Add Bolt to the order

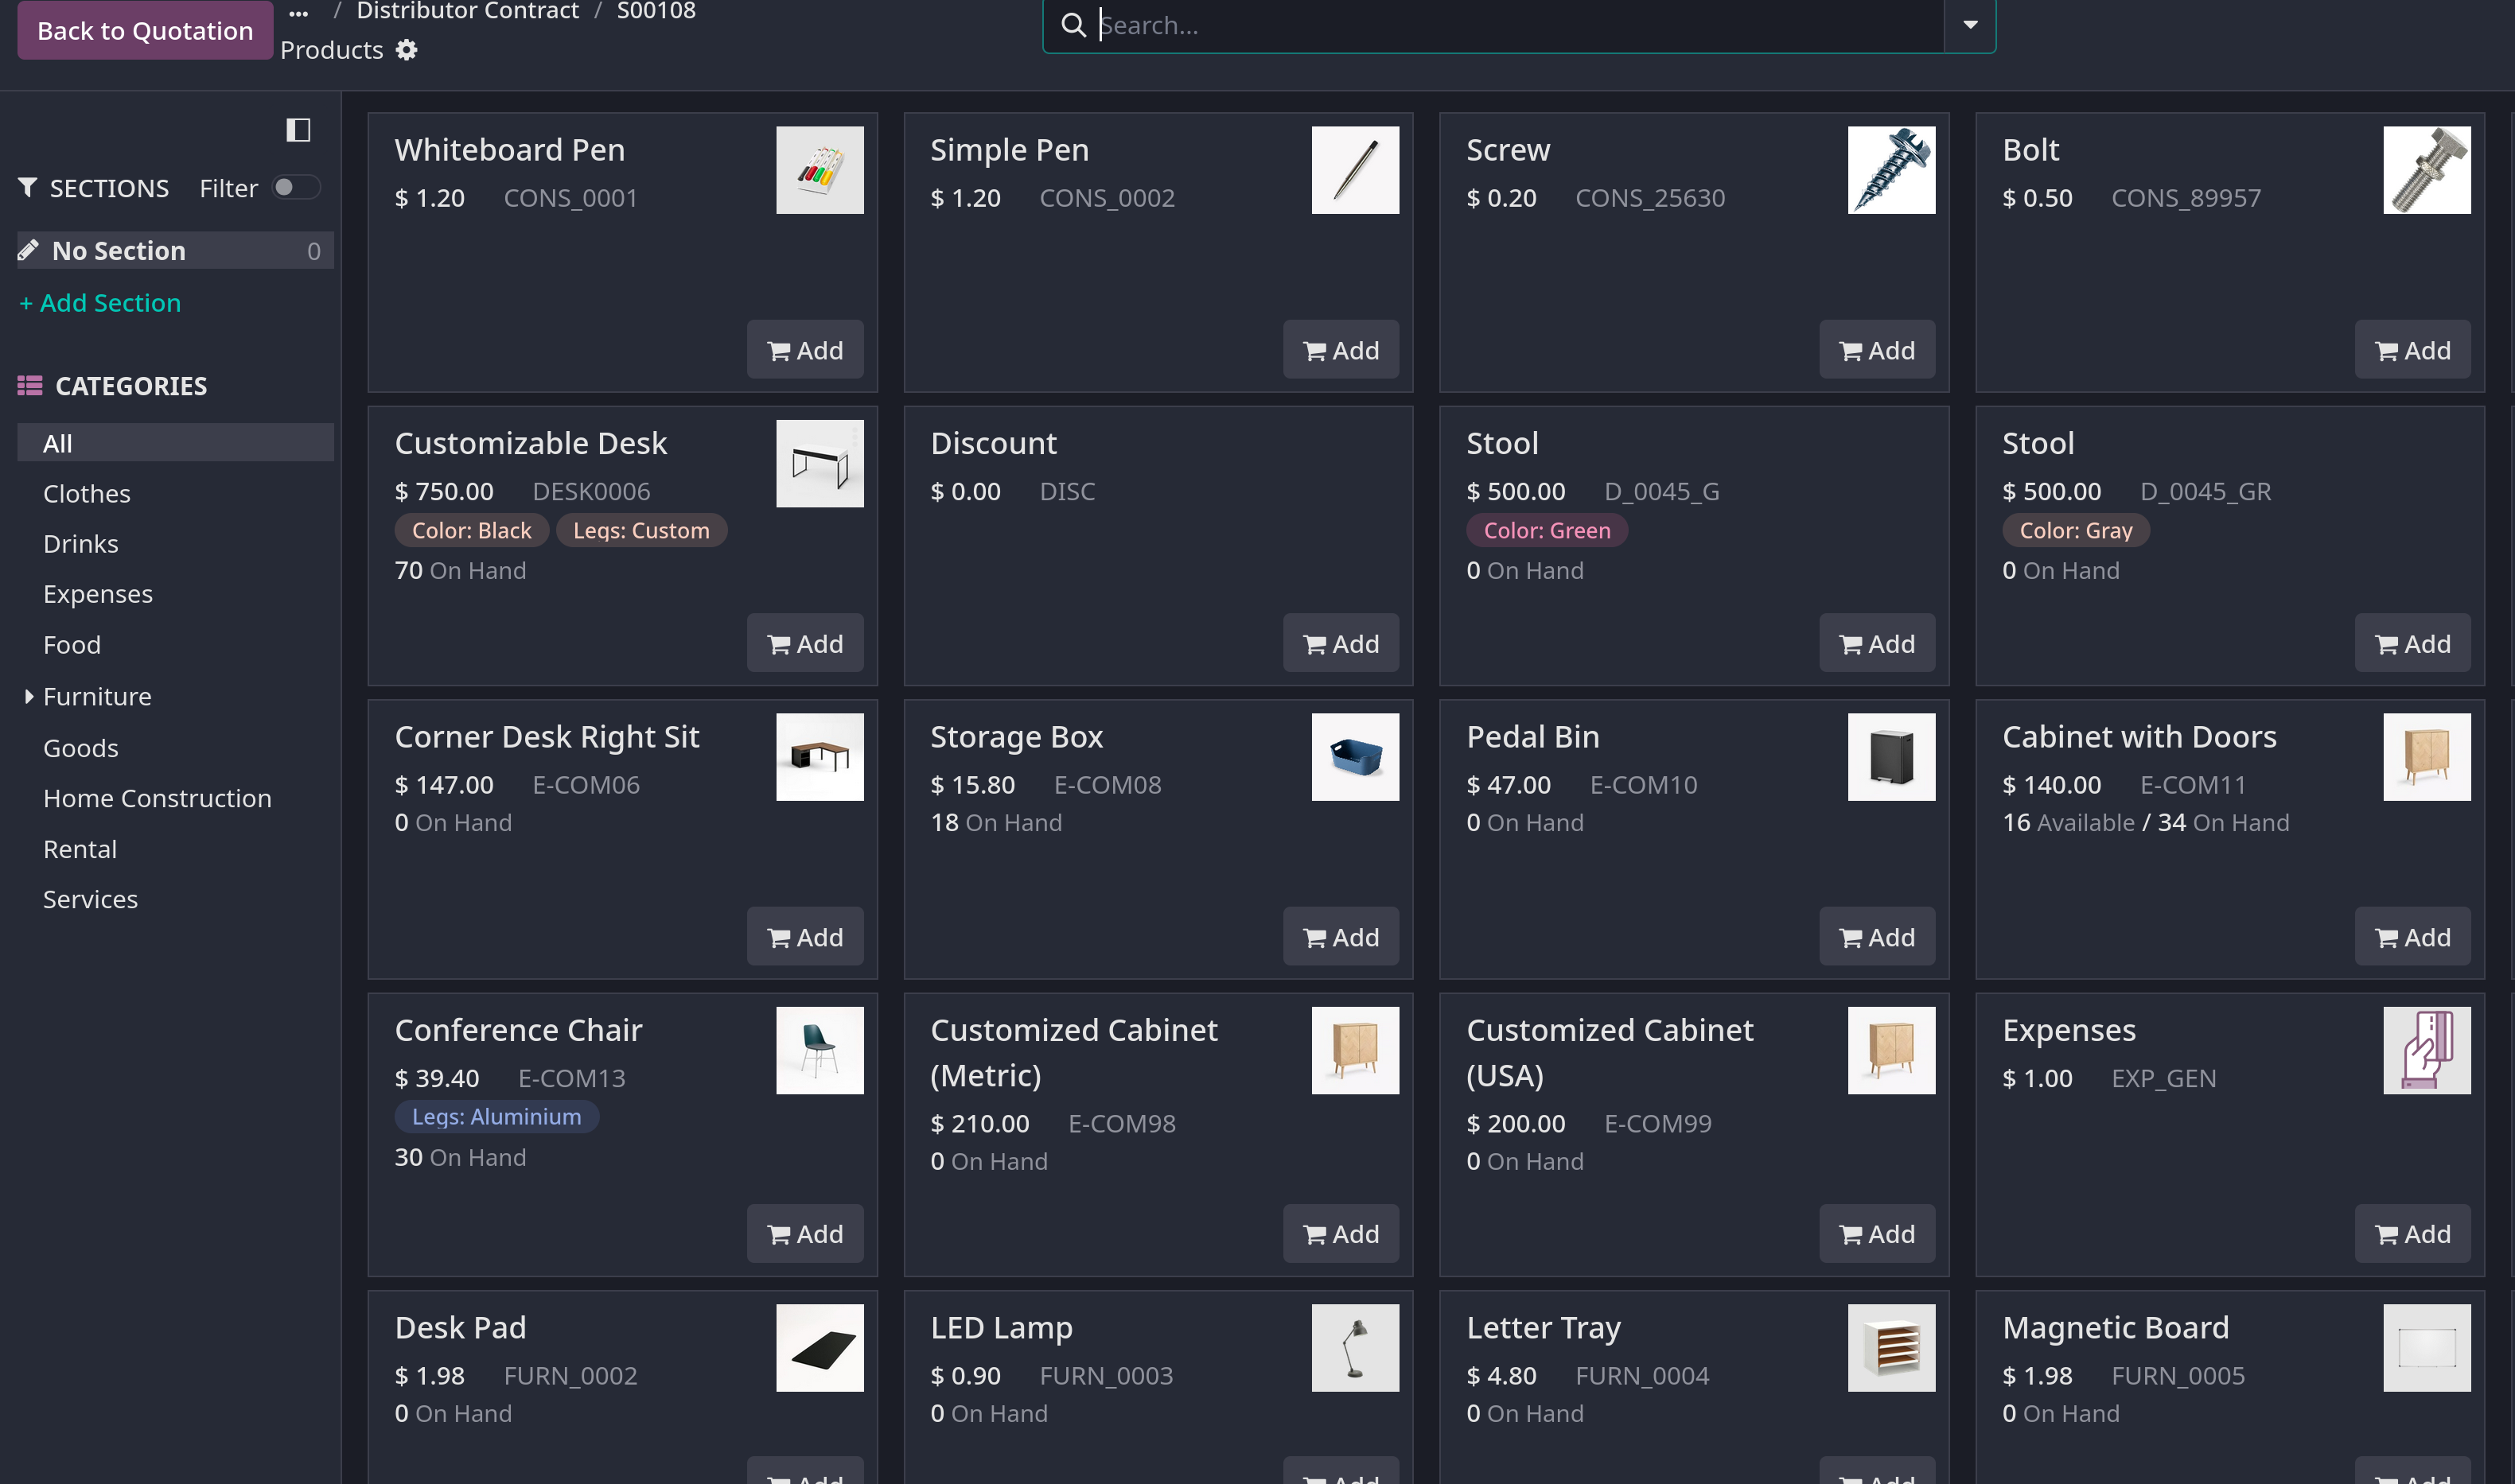2412,350
